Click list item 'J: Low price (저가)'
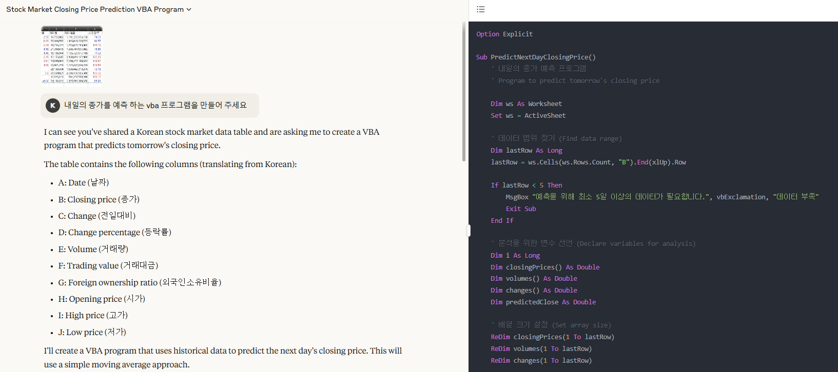The height and width of the screenshot is (372, 838). 92,332
